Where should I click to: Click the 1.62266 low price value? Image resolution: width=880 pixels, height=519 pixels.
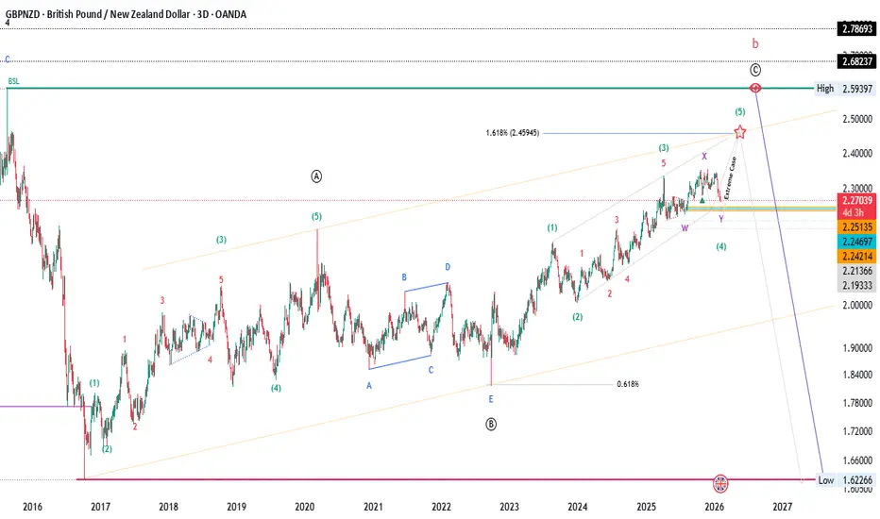point(857,479)
